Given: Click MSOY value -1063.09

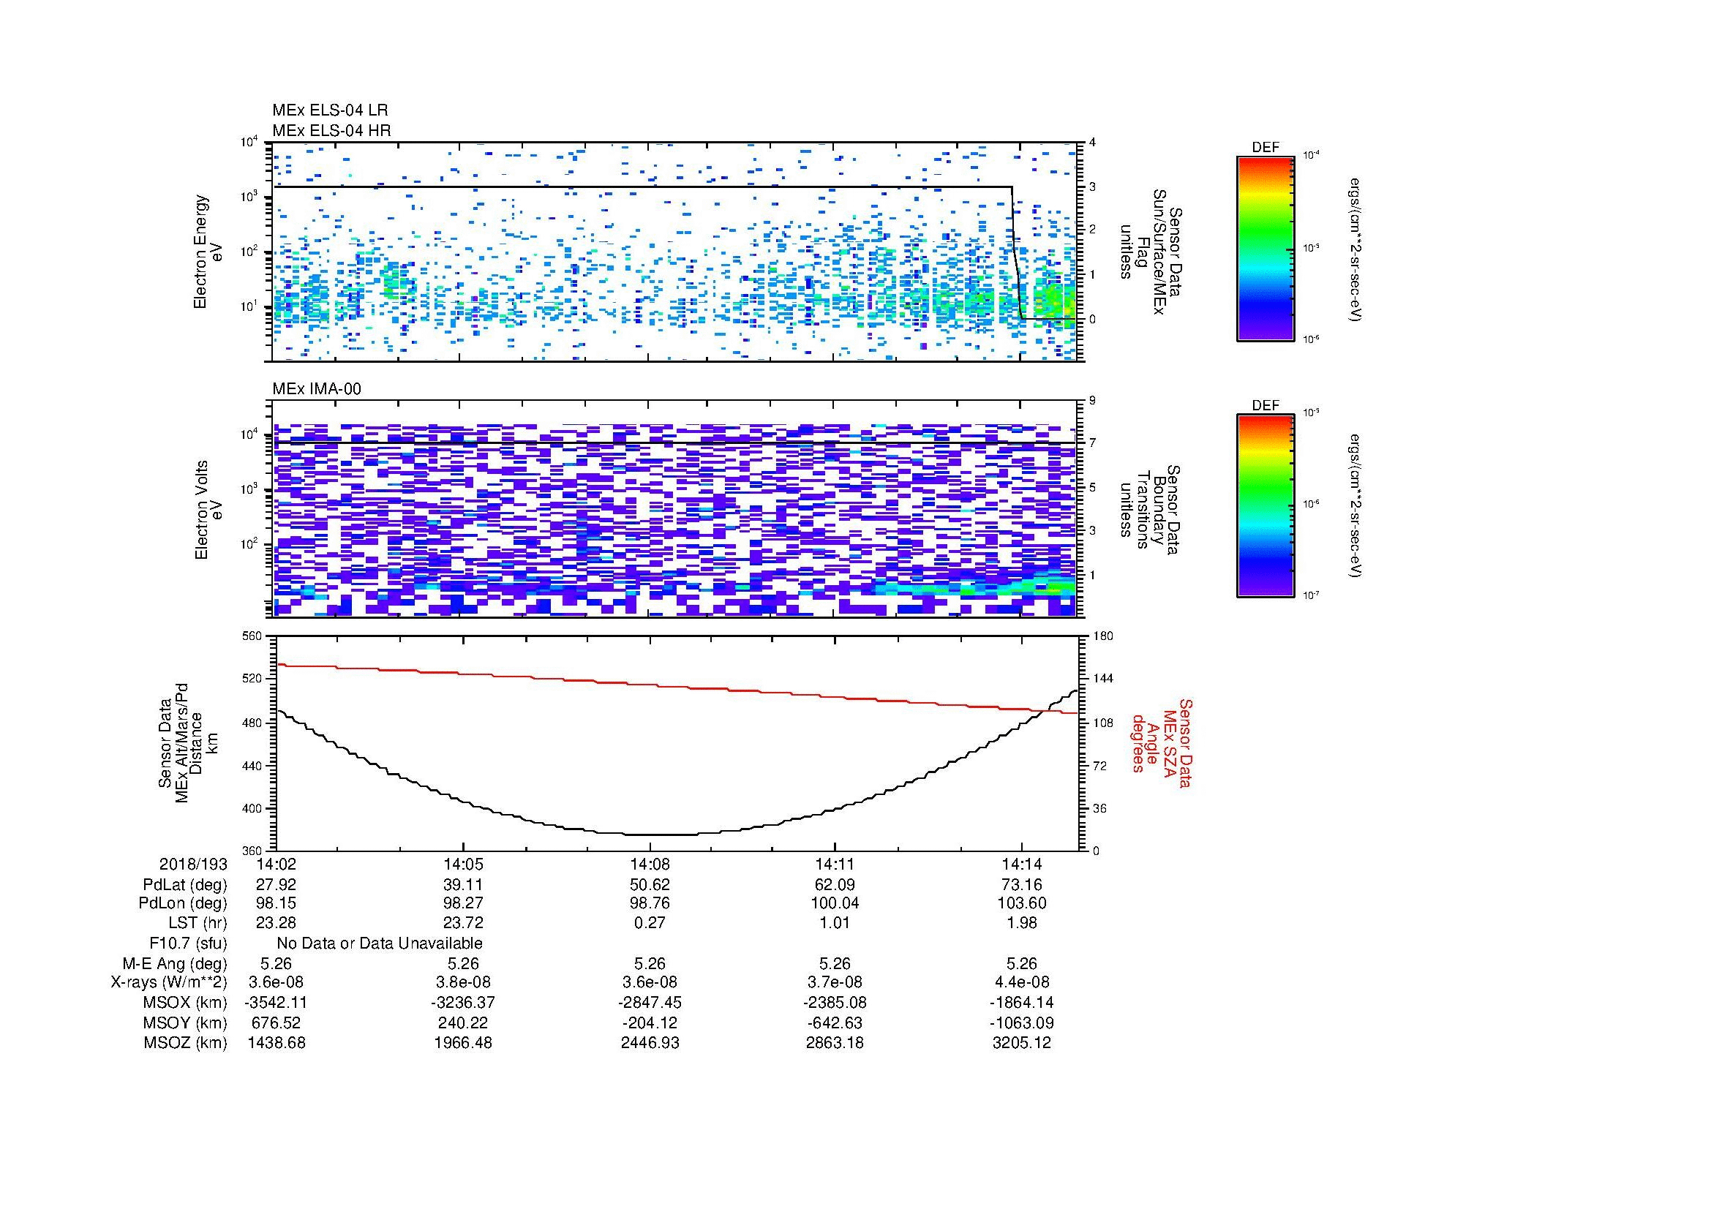Looking at the screenshot, I should pyautogui.click(x=1022, y=1022).
